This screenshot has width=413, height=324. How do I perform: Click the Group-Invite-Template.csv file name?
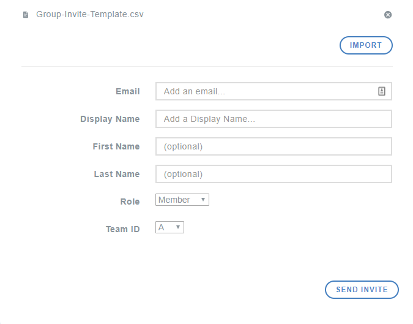tap(89, 14)
